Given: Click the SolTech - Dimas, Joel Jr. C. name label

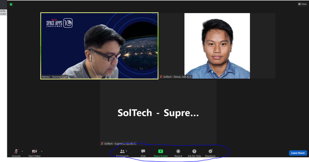Looking at the screenshot, I should [x=177, y=77].
